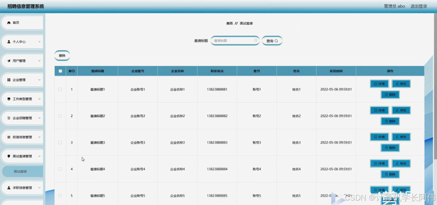Toggle the select-all checkbox in table header
Image resolution: width=437 pixels, height=205 pixels.
[x=60, y=71]
